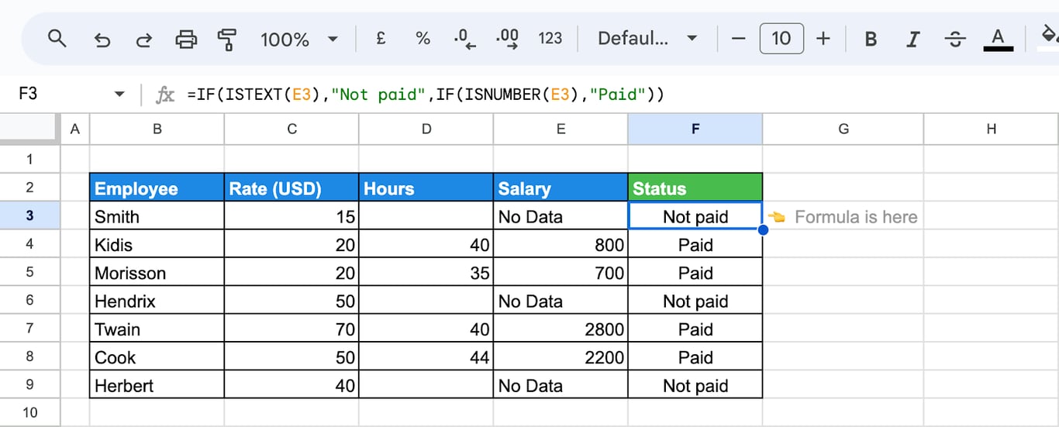Click Herbert's Not paid status cell
The width and height of the screenshot is (1059, 427).
[695, 384]
